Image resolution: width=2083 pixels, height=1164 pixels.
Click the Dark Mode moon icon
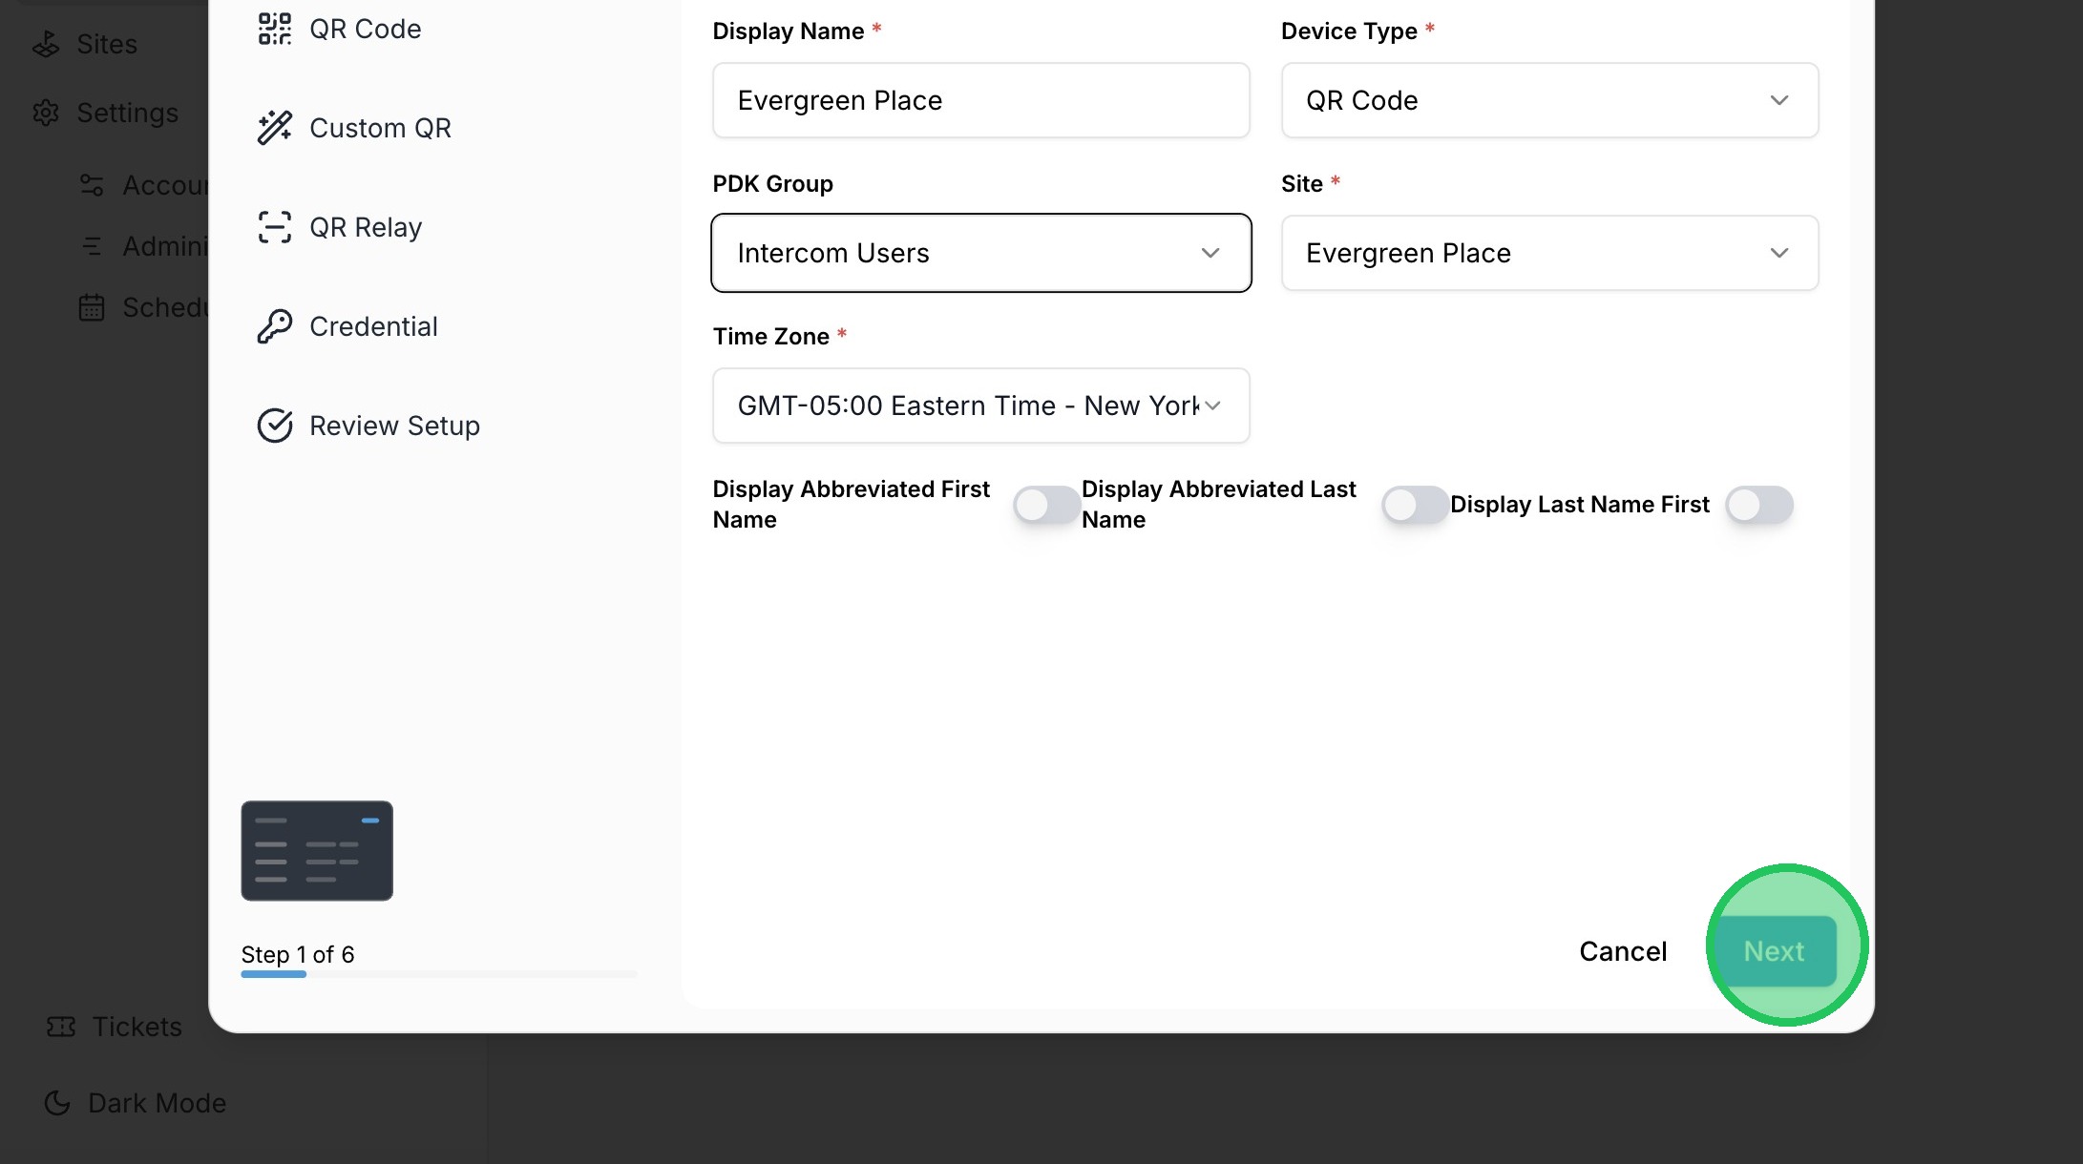57,1103
